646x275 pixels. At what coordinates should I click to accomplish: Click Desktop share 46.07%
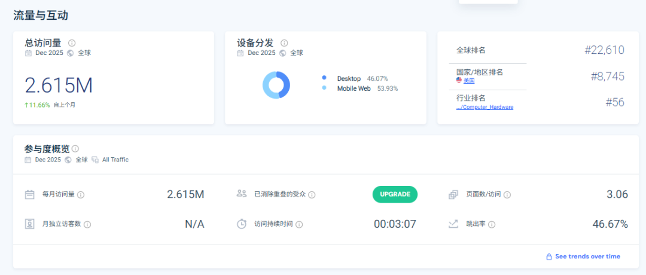click(x=377, y=78)
